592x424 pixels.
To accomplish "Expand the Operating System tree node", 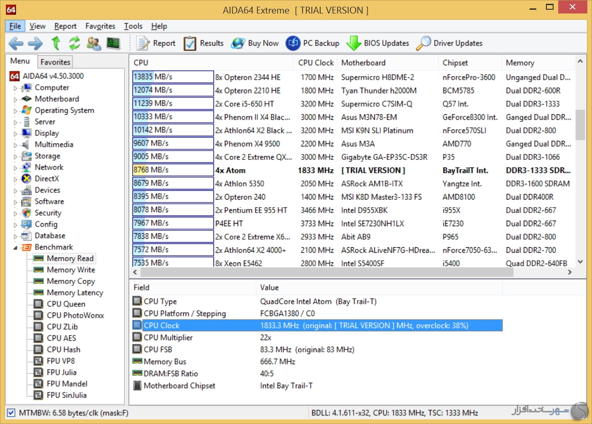I will tap(16, 111).
